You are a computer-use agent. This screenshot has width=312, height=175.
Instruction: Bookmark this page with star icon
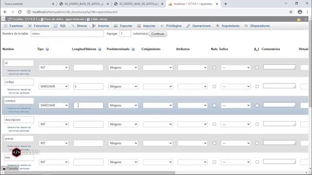[x=291, y=12]
